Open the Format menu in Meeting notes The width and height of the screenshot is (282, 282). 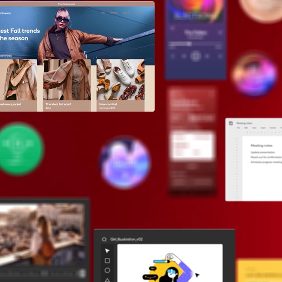click(x=273, y=128)
